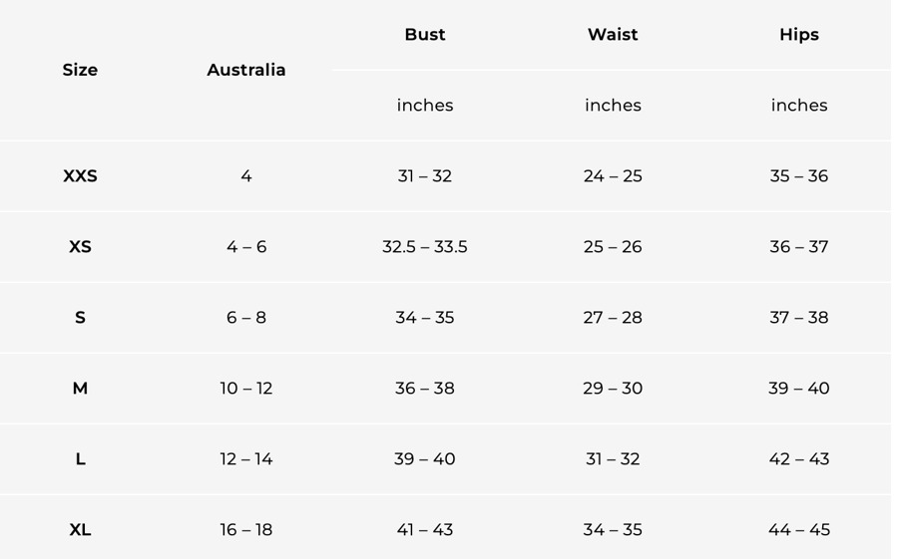Image resolution: width=898 pixels, height=559 pixels.
Task: Click the Size column header
Action: point(80,70)
